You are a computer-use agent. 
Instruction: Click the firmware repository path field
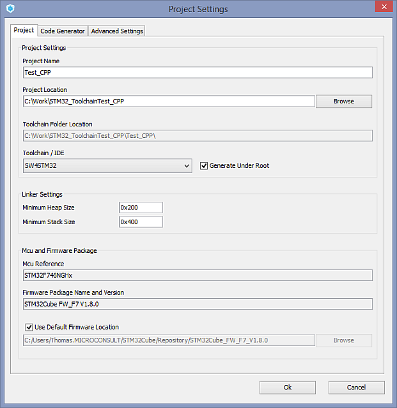click(x=168, y=340)
